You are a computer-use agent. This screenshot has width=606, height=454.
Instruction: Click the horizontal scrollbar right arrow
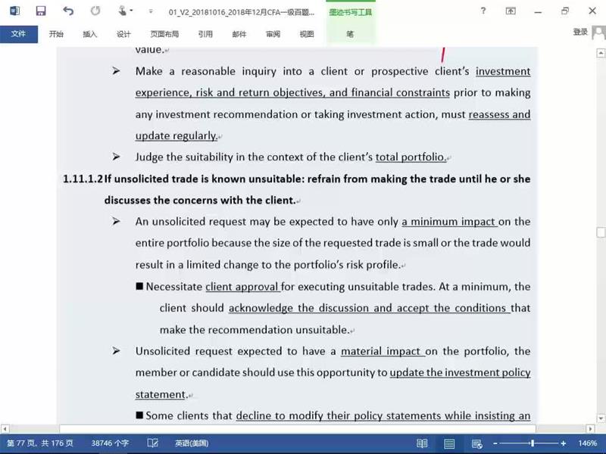pos(590,428)
